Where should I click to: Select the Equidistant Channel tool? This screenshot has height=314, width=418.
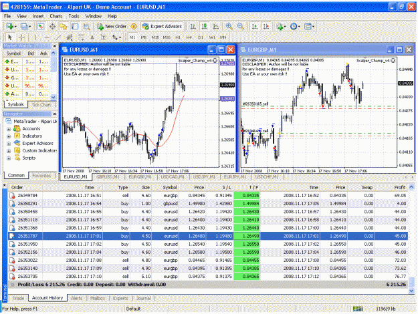coord(70,37)
